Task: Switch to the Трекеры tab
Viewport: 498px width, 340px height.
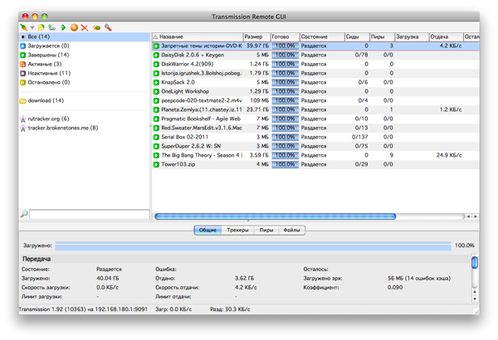Action: point(237,230)
